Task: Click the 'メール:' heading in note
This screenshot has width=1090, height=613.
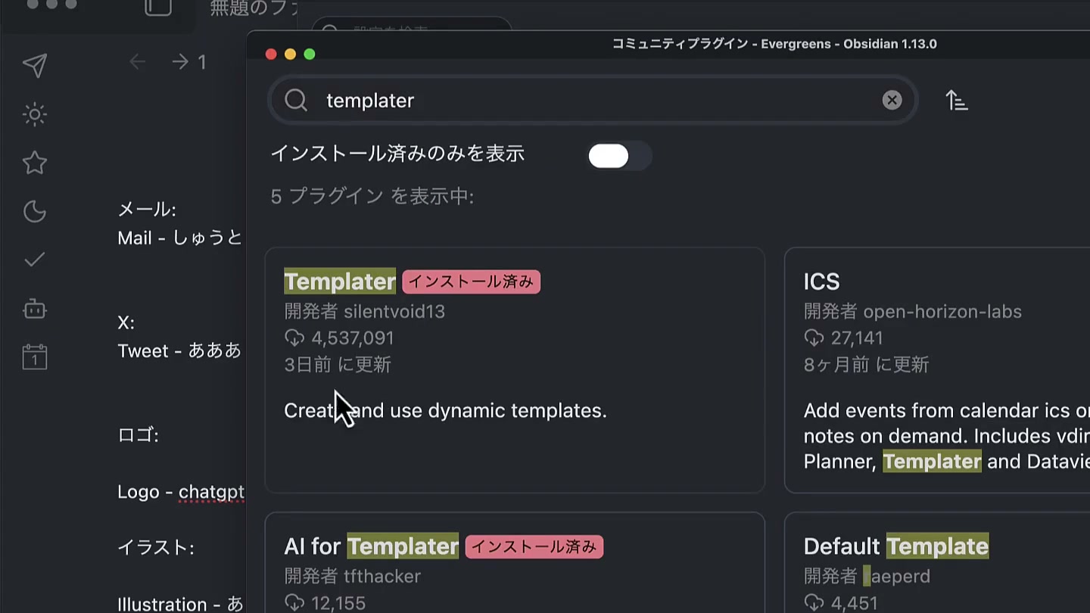Action: click(147, 210)
